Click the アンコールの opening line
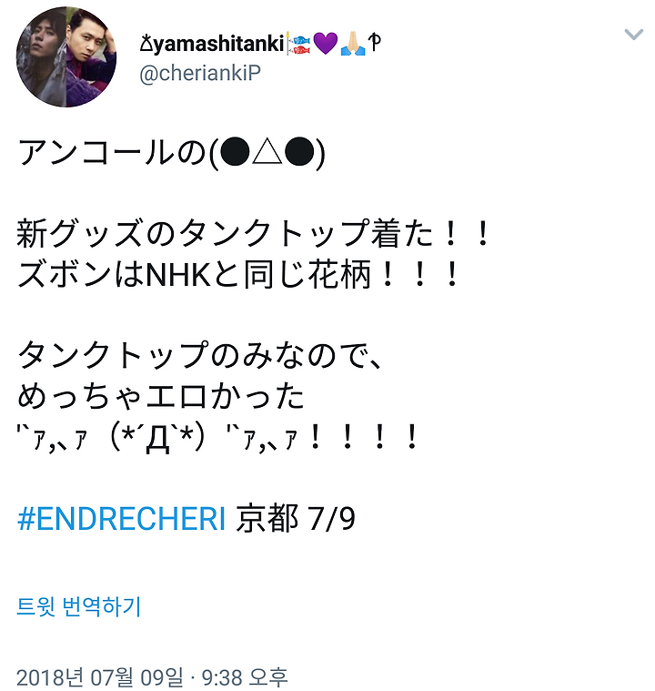Image resolution: width=655 pixels, height=691 pixels. pos(112,153)
